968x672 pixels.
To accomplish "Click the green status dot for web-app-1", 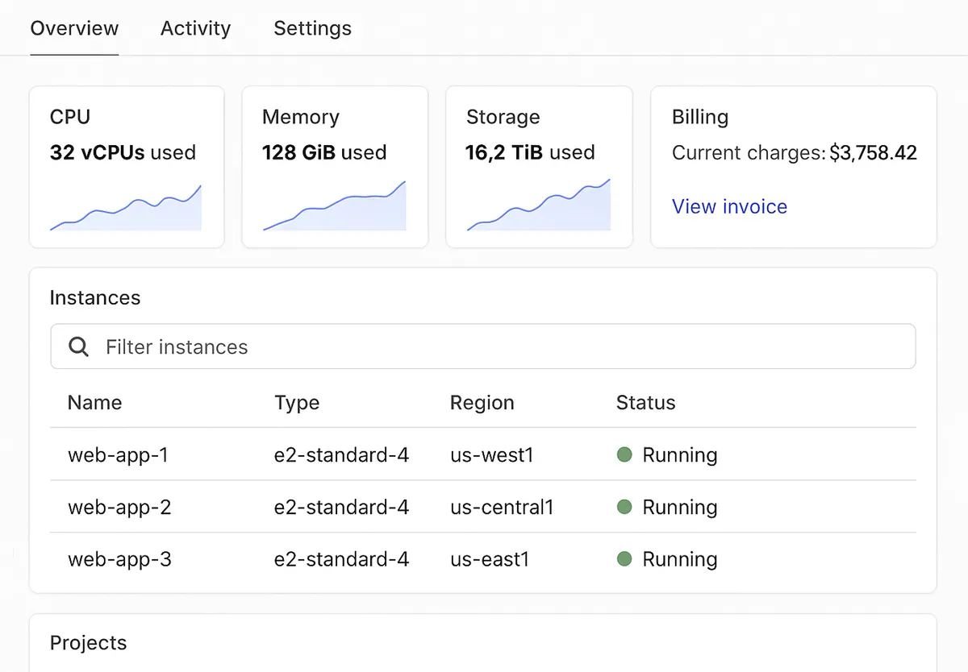I will pos(624,454).
